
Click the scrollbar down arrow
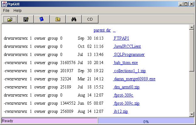192,114
